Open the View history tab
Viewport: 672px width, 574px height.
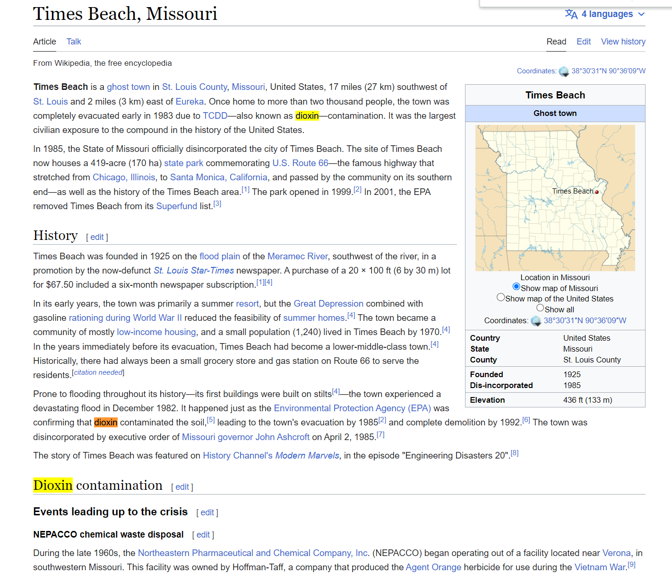point(623,42)
